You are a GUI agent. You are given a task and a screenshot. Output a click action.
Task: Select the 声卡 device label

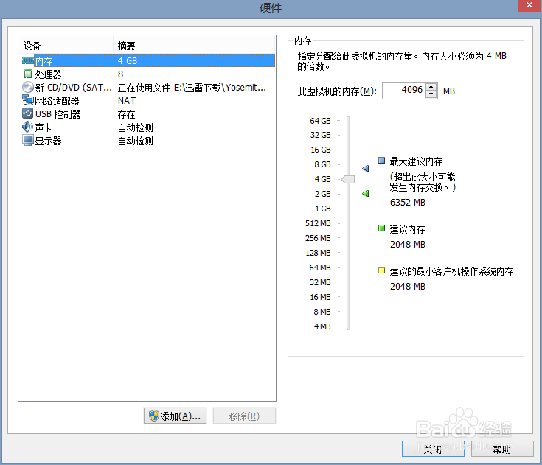click(x=44, y=127)
